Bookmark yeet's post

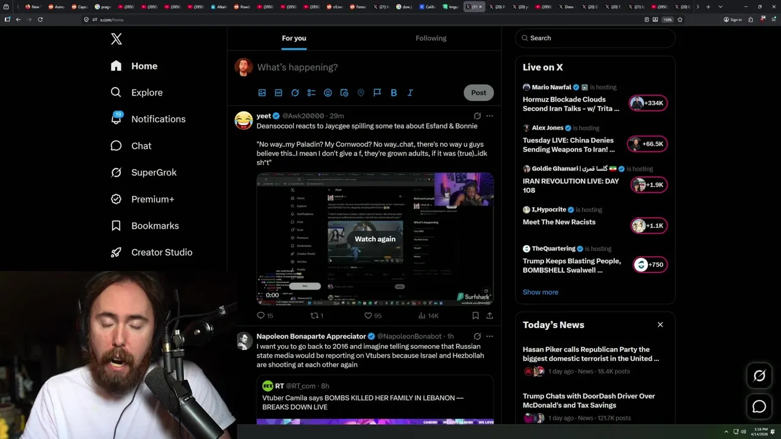(x=475, y=316)
